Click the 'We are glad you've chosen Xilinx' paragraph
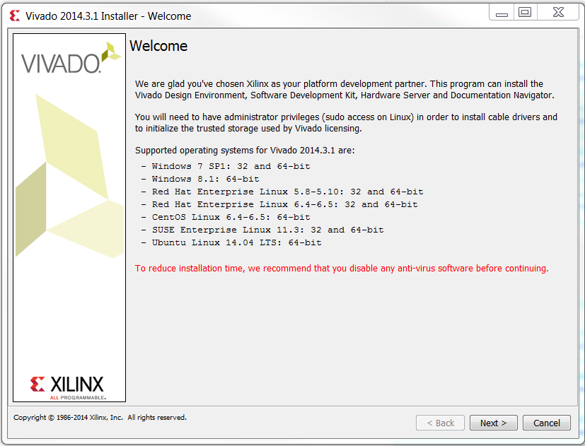 coord(344,90)
